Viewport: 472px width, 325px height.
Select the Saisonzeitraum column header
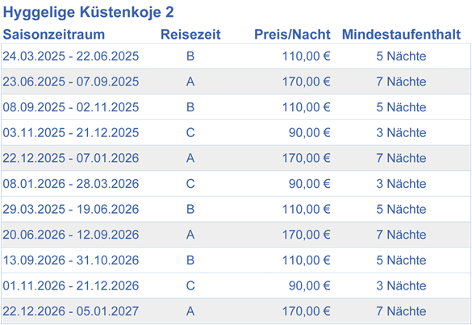[54, 35]
